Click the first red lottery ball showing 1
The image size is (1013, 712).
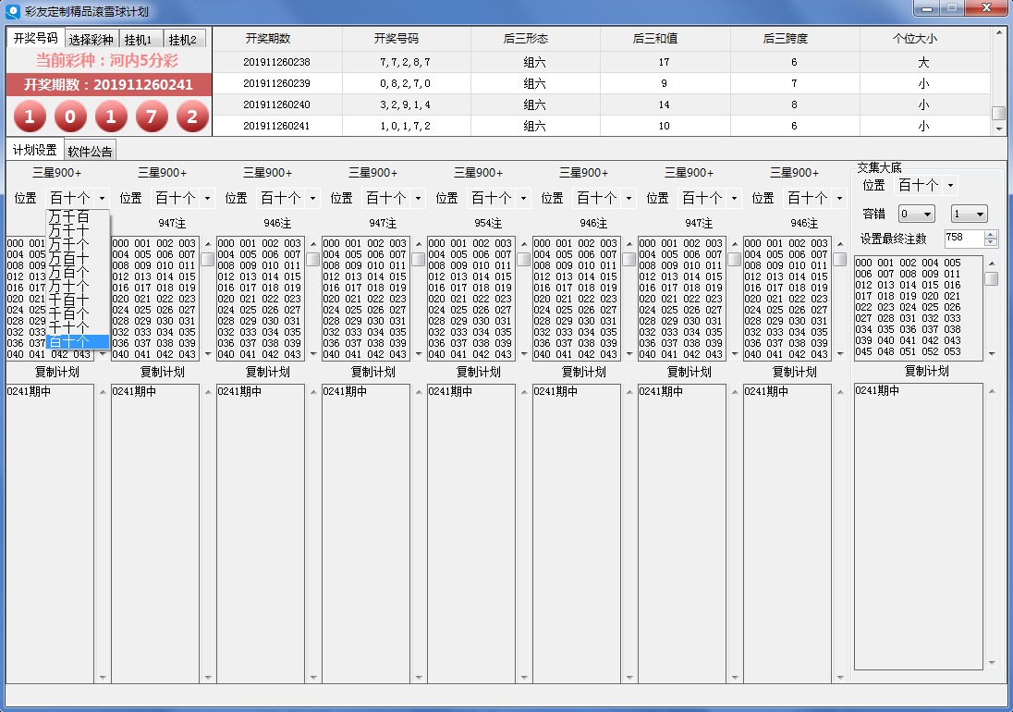(x=30, y=117)
